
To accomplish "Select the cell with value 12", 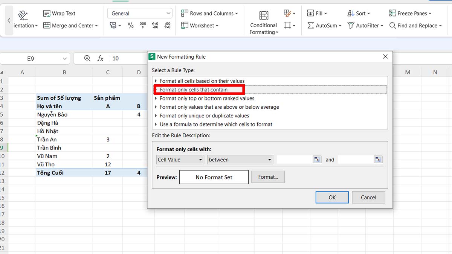I will [x=108, y=164].
